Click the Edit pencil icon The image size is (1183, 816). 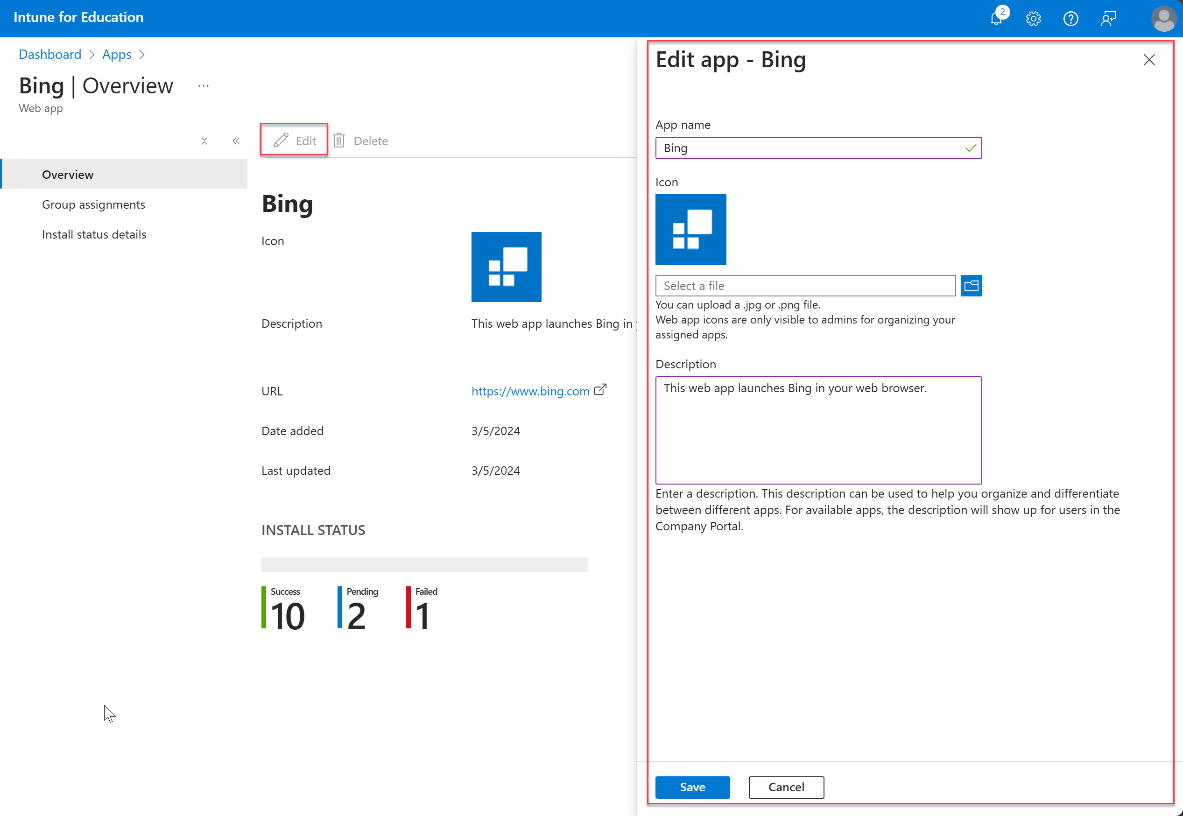(281, 140)
